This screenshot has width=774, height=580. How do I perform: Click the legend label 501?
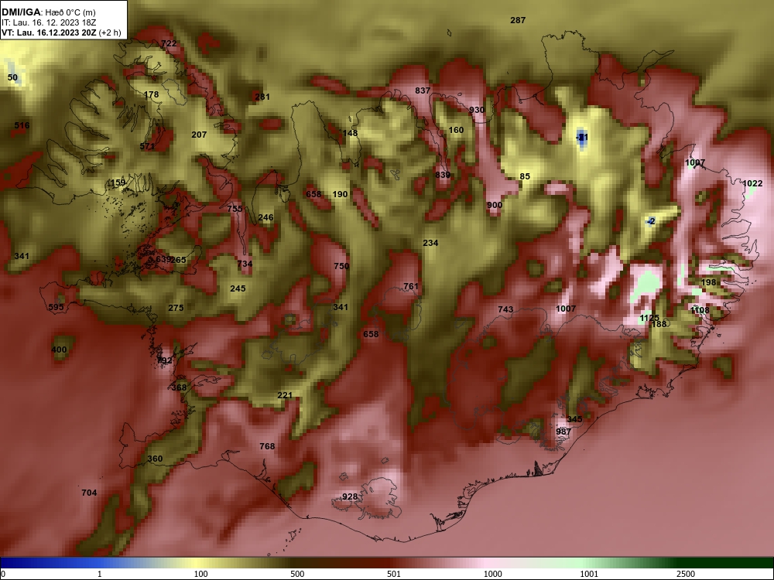394,574
